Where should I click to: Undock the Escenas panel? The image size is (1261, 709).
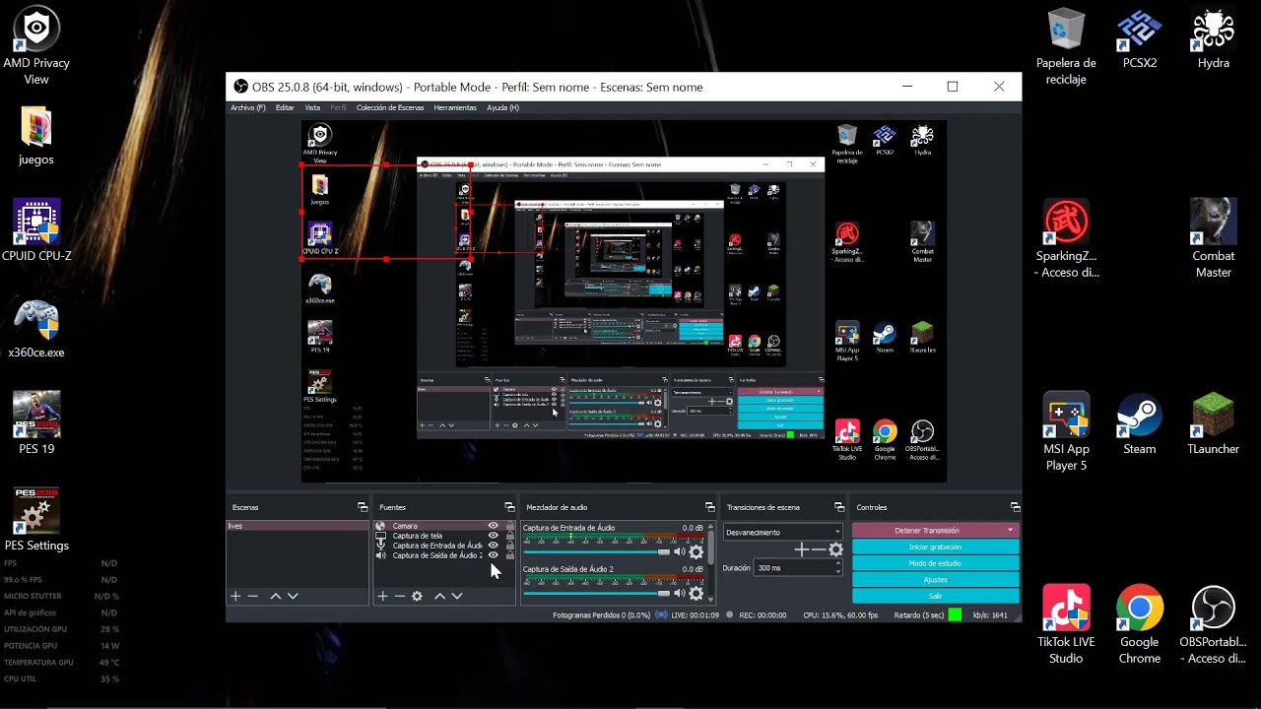tap(363, 507)
